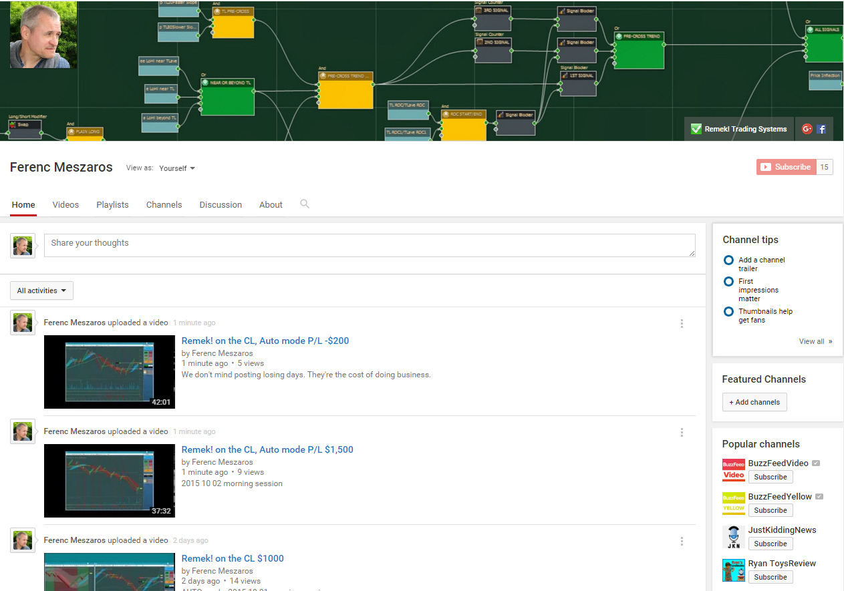Click BuzzFeedVideo channel logo
844x591 pixels.
pos(733,469)
